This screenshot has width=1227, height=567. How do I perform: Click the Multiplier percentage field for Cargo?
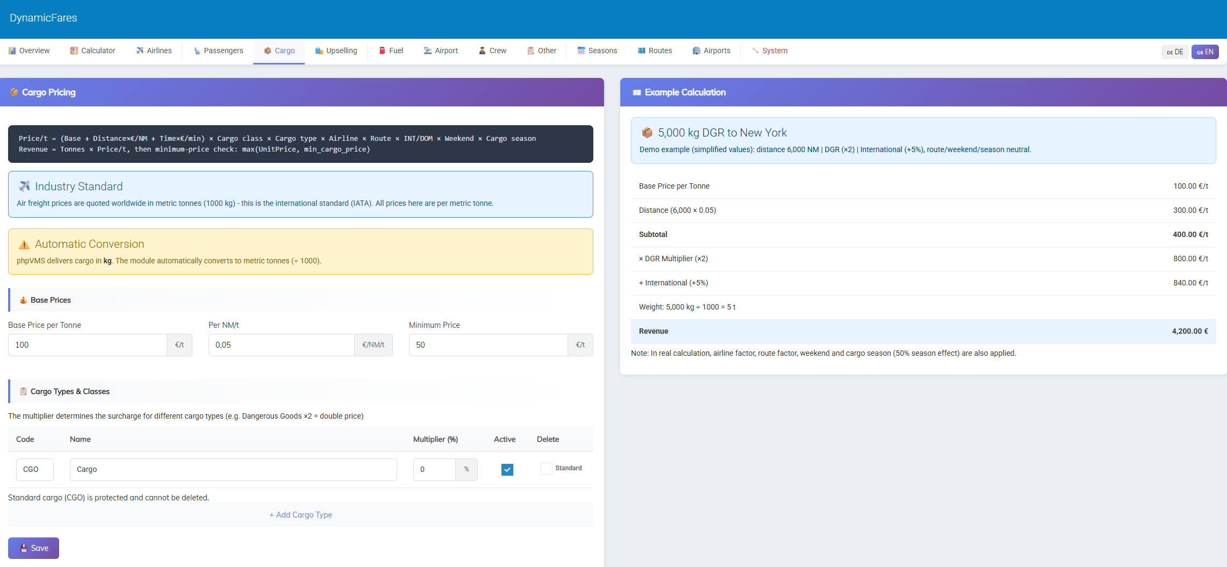coord(434,470)
